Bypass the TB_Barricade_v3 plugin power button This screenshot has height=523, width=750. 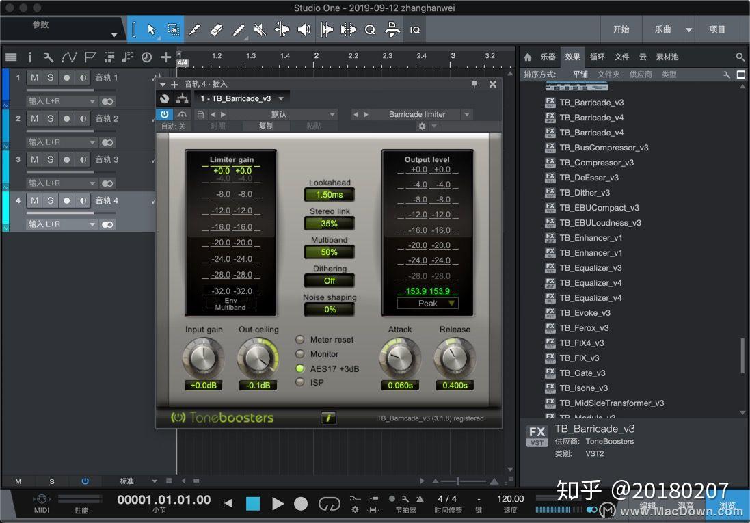coord(164,114)
